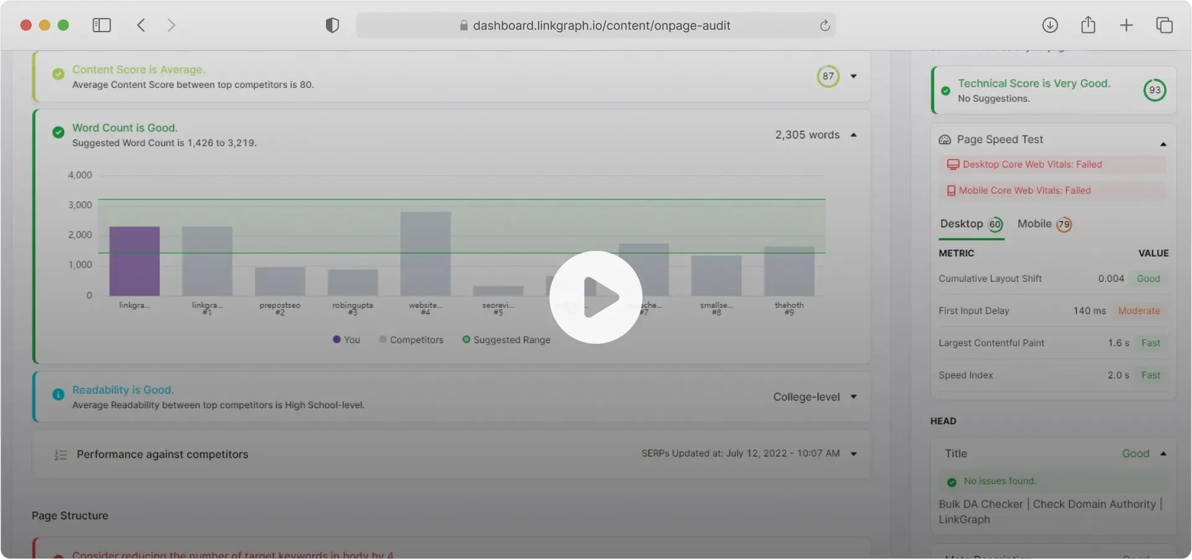
Task: Click the share icon in toolbar
Action: point(1088,25)
